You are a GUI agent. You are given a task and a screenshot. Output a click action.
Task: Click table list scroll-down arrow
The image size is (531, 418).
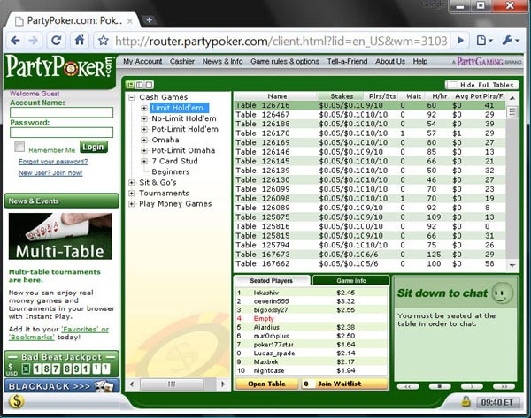(x=512, y=266)
